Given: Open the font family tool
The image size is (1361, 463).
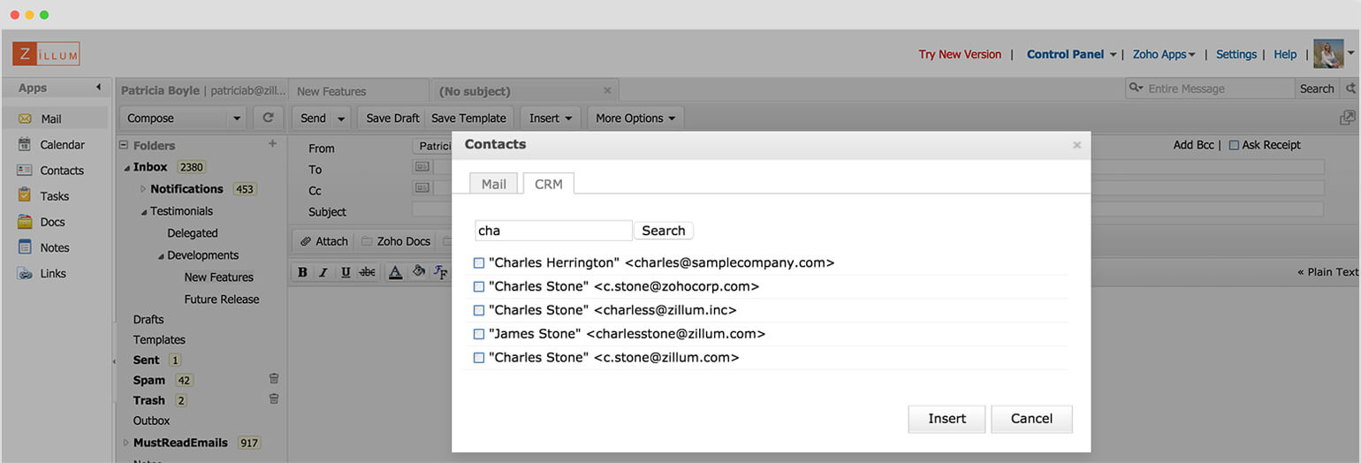Looking at the screenshot, I should coord(440,272).
